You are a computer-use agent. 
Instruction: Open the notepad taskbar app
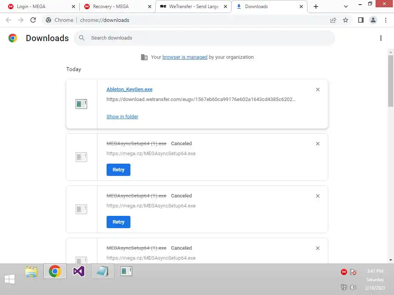pyautogui.click(x=102, y=272)
